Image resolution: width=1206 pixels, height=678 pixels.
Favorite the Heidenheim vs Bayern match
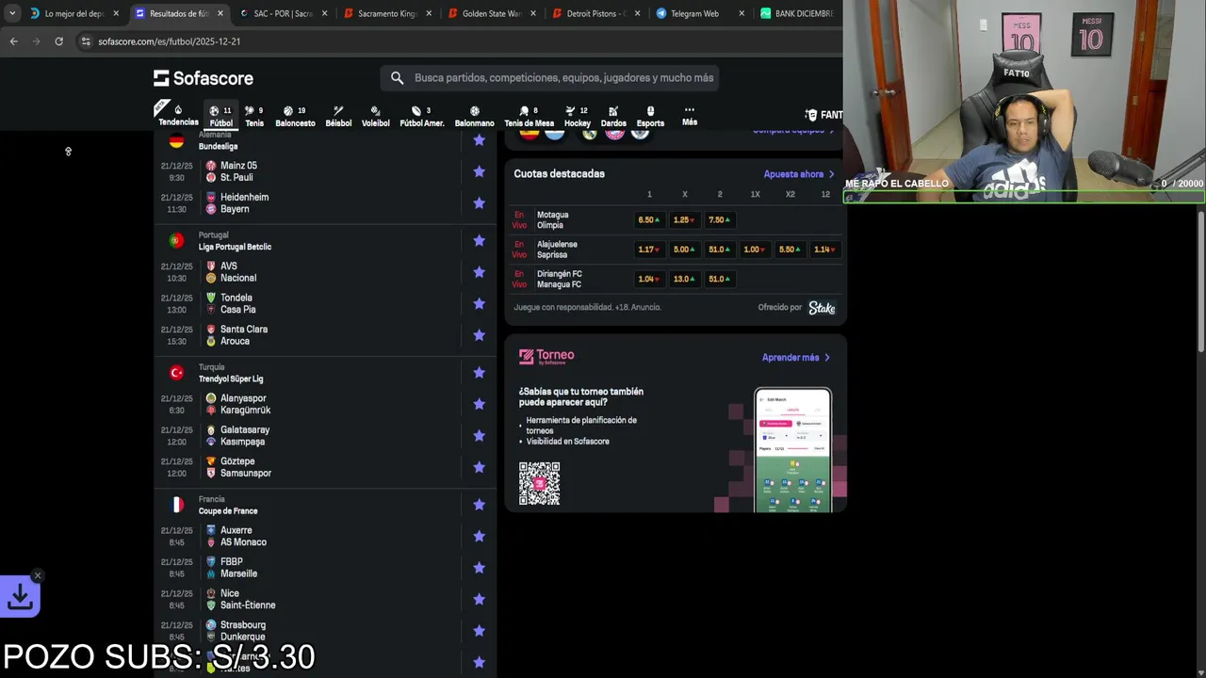(479, 202)
